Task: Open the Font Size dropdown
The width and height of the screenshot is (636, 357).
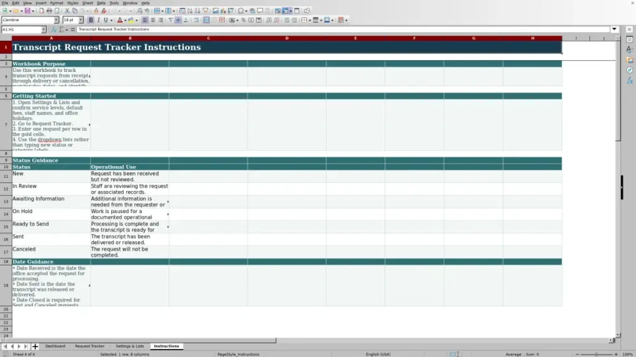Action: [x=81, y=20]
